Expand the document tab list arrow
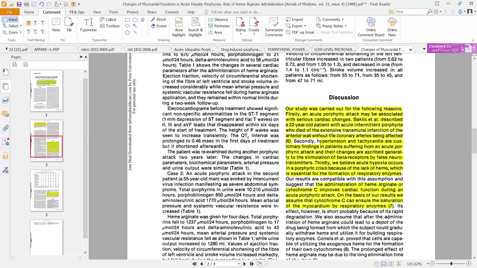The height and width of the screenshot is (268, 477). coord(424,49)
